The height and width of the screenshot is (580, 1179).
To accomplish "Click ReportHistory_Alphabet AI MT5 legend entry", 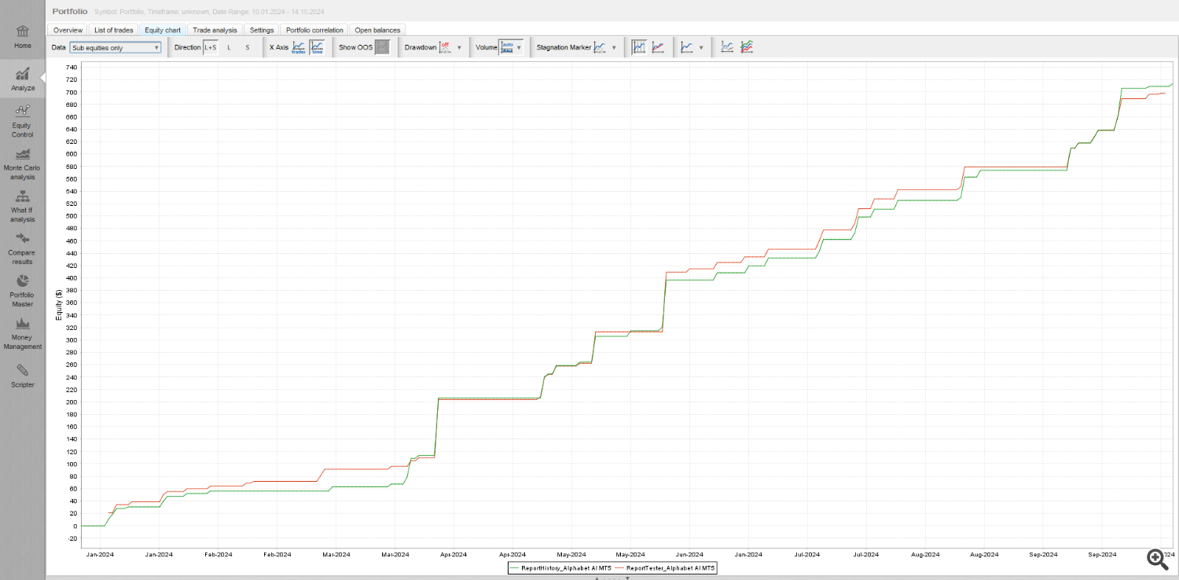I will click(560, 567).
